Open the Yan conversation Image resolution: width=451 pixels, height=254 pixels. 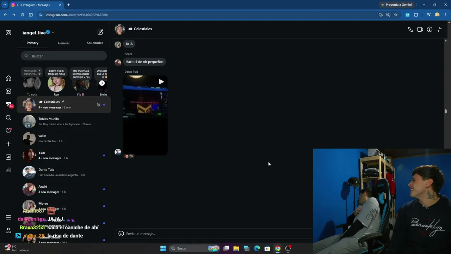coord(64,155)
